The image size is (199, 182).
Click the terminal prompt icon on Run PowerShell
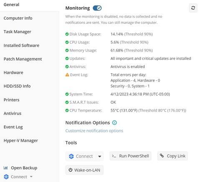114,156
